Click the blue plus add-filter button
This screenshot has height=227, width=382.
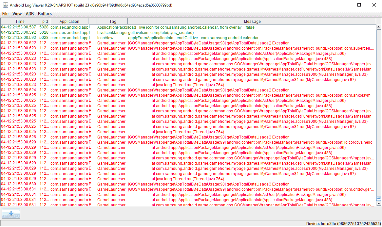[x=11, y=213]
